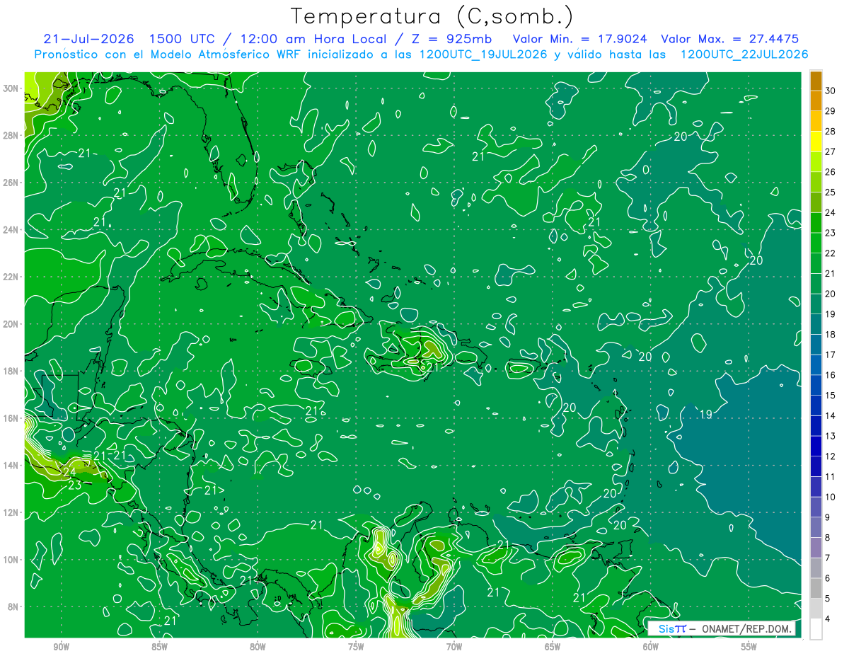The image size is (849, 656).
Task: Click the '60W' longitude axis label
Action: pos(651,647)
